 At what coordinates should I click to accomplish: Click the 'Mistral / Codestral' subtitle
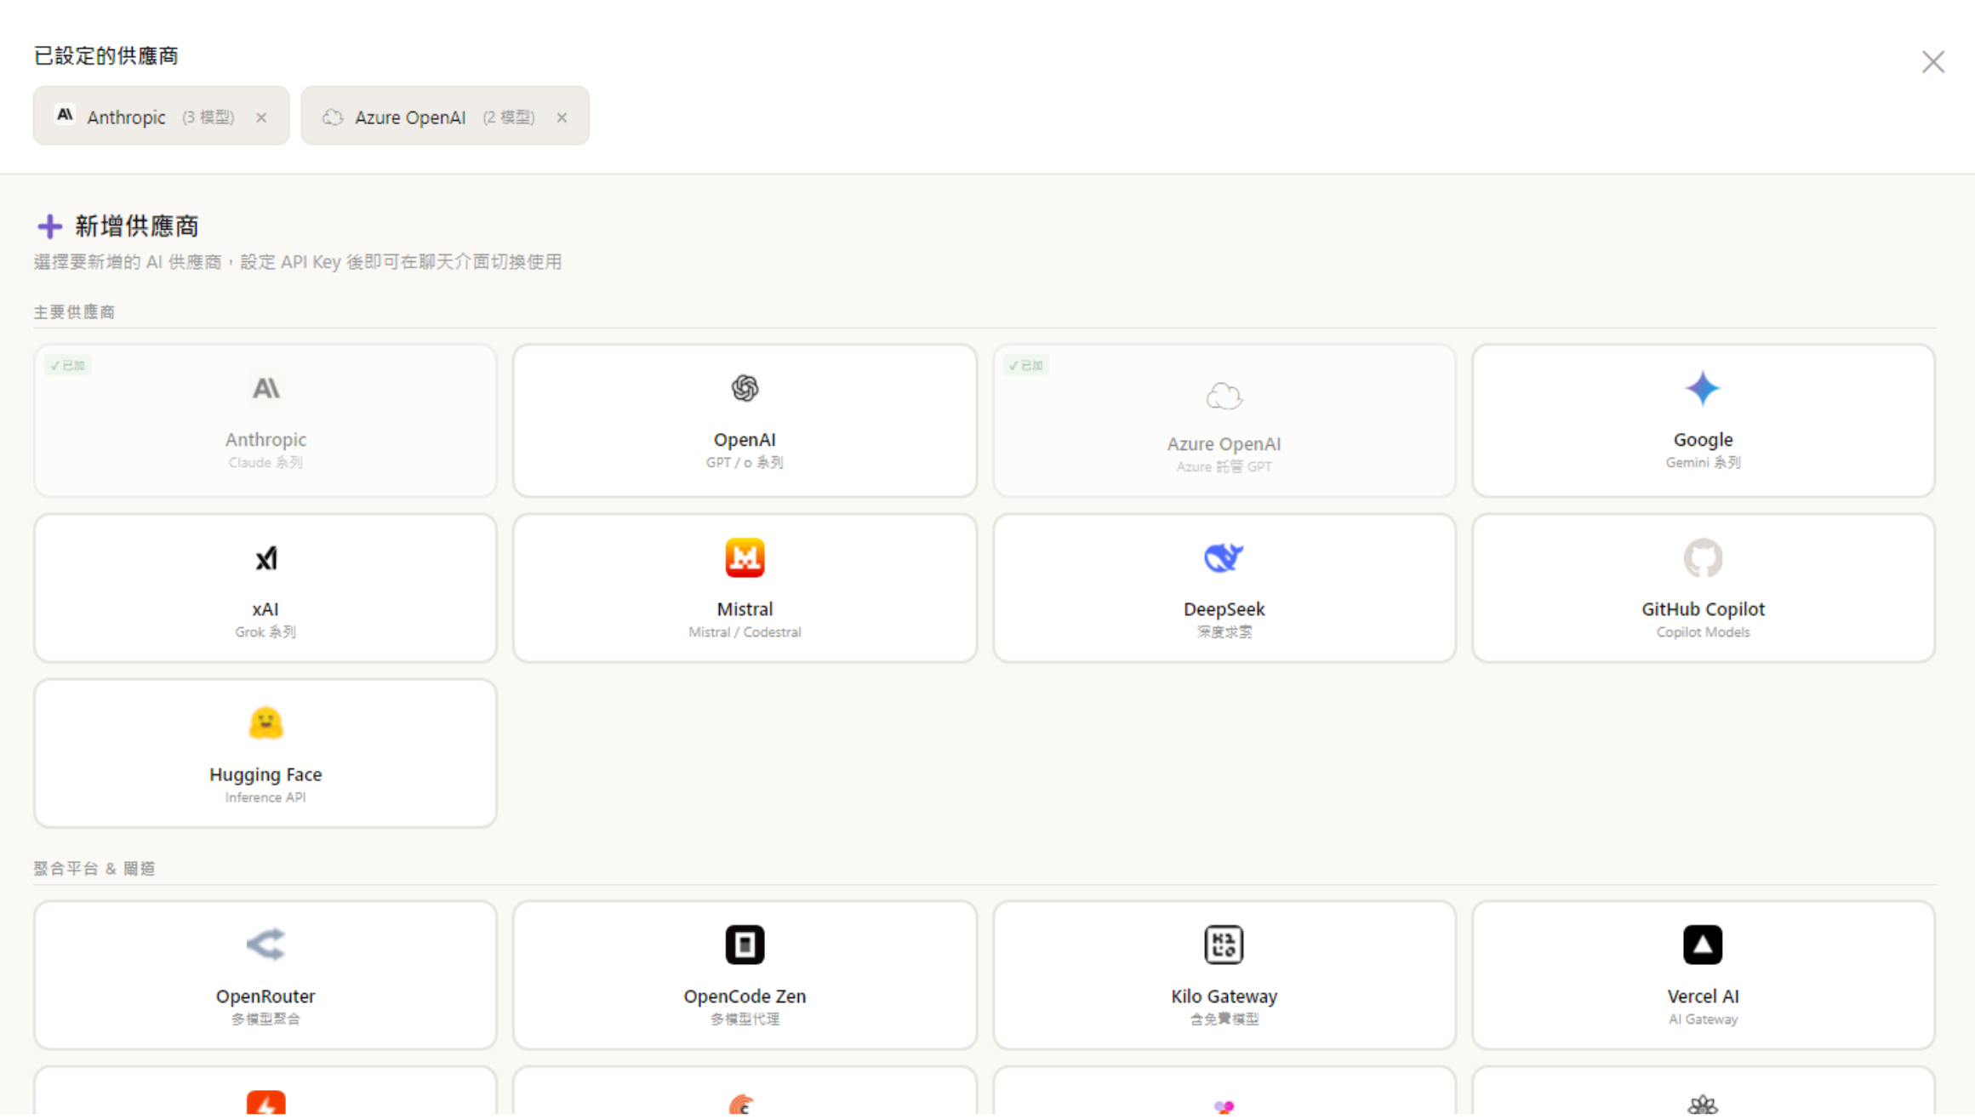[745, 631]
